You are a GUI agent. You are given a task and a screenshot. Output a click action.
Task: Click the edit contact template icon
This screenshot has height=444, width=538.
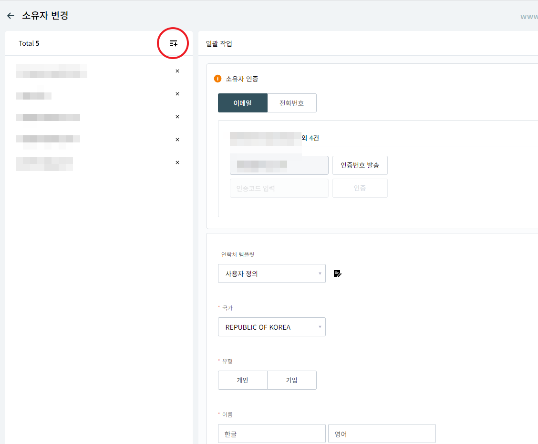[337, 273]
